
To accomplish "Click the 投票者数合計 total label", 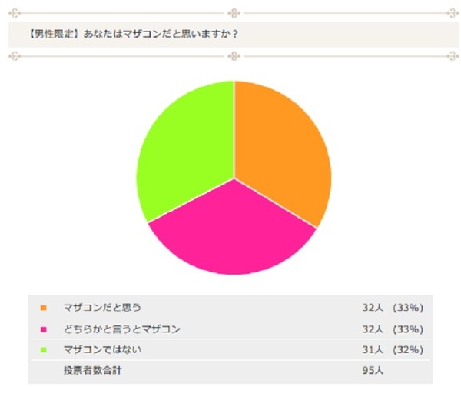I will pyautogui.click(x=93, y=371).
